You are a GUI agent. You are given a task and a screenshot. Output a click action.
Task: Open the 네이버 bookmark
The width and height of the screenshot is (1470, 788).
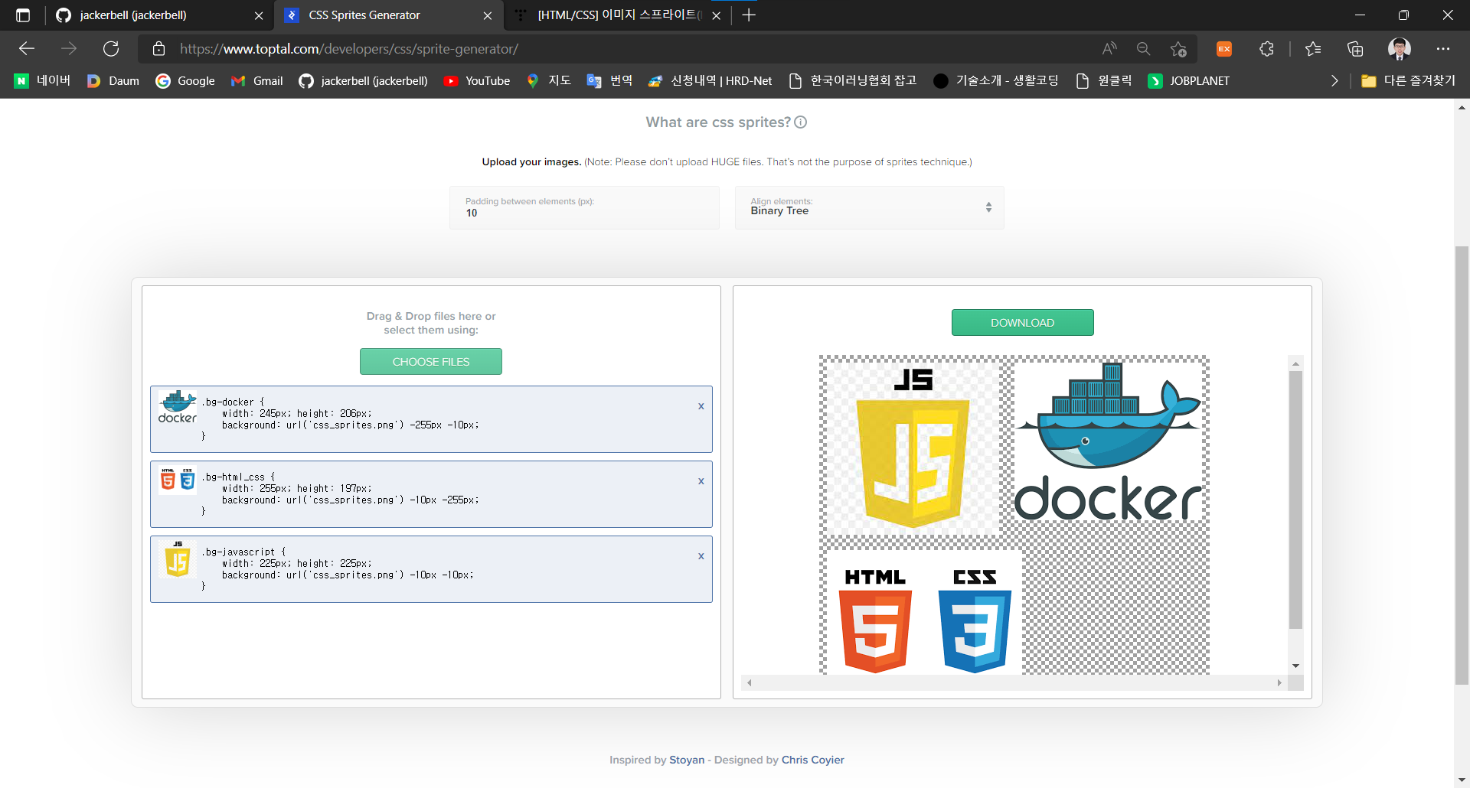[42, 81]
